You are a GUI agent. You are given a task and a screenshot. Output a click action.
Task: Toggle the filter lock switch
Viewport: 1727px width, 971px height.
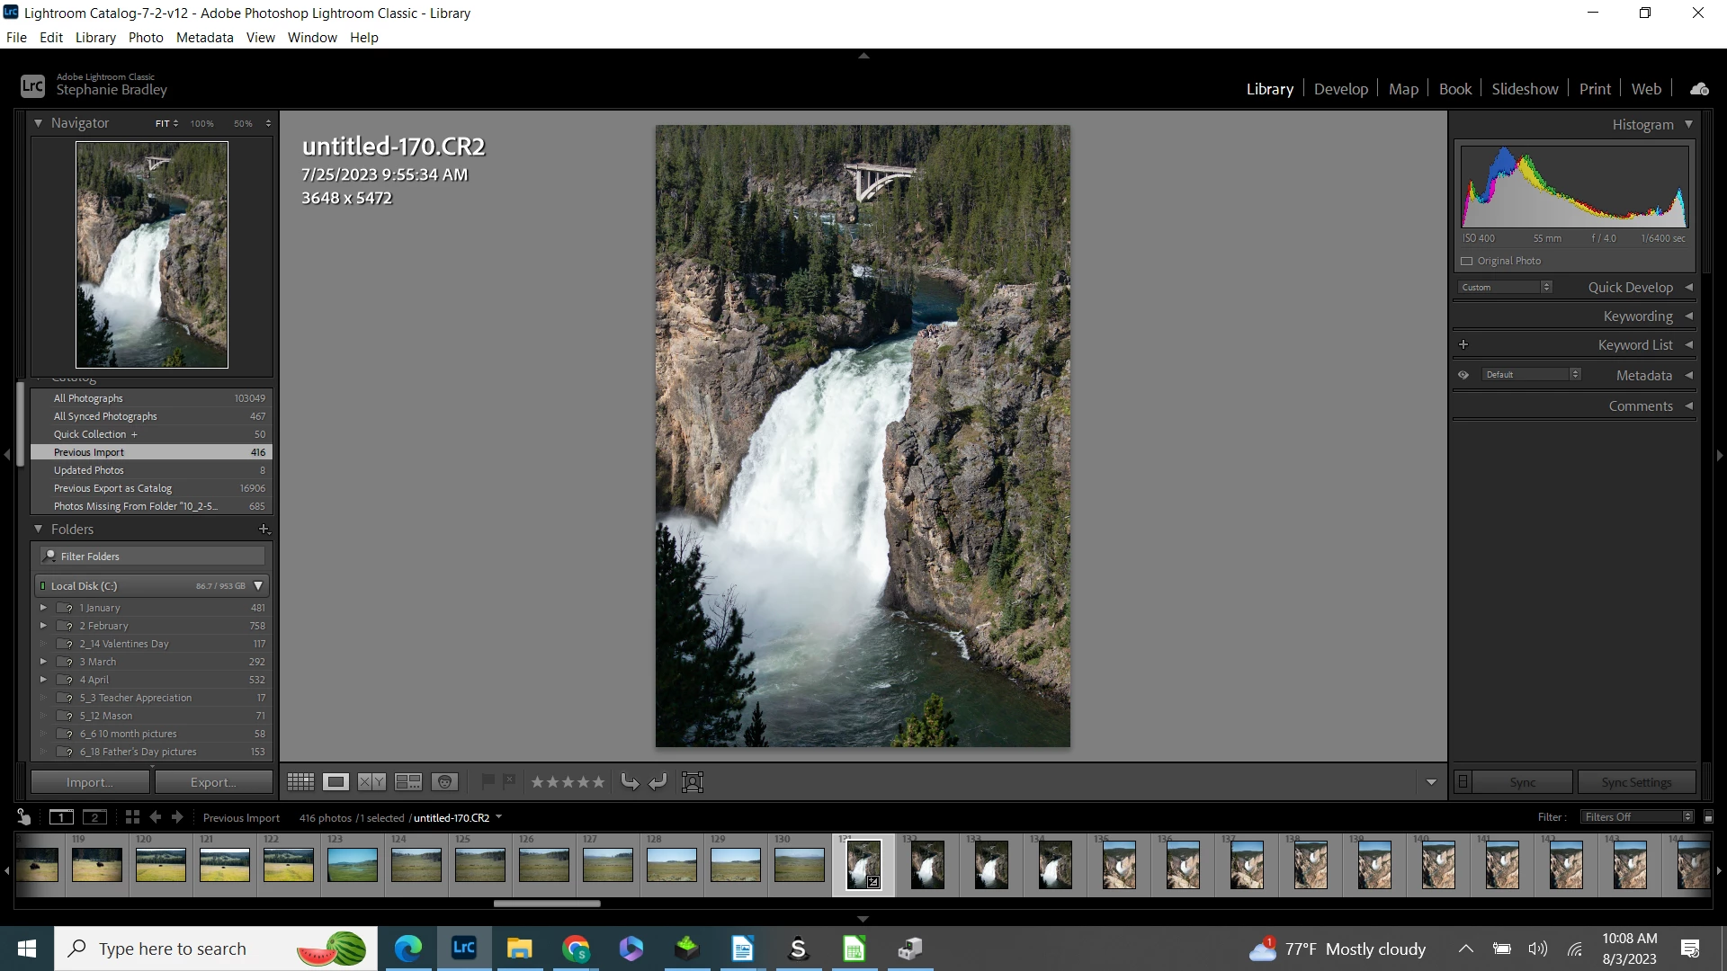tap(1708, 817)
